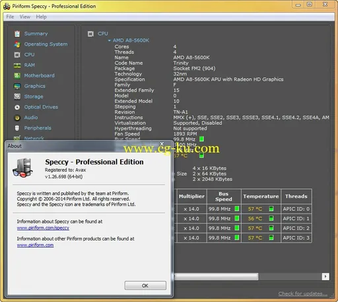The image size is (338, 302).
Task: Click temperature graph icon in APIC ID: 2 row
Action: 271,228
